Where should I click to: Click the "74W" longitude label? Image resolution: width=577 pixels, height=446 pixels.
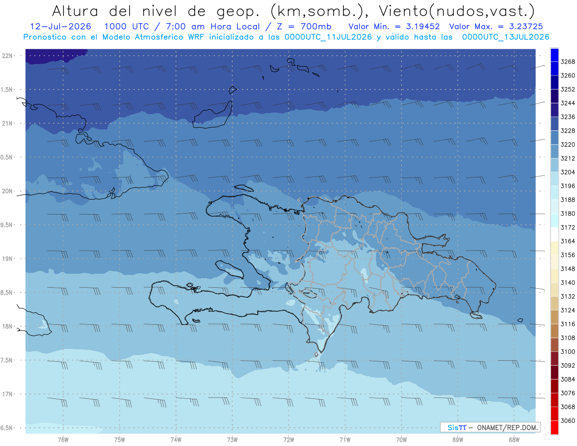pos(176,440)
